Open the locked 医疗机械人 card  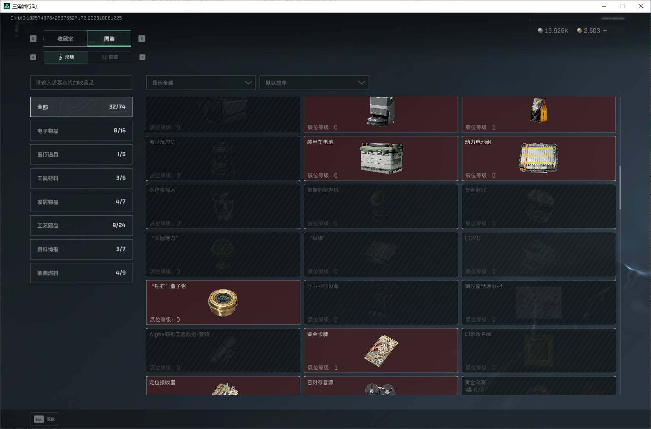[223, 206]
